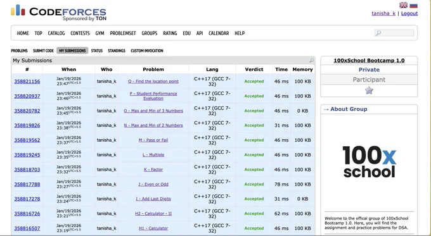Click the star favorite icon in sidebar
The height and width of the screenshot is (236, 431).
[x=369, y=90]
